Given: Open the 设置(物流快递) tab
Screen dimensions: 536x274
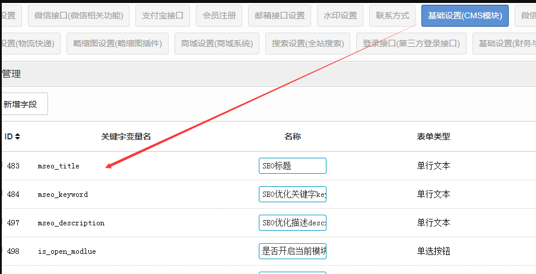Looking at the screenshot, I should [x=30, y=44].
